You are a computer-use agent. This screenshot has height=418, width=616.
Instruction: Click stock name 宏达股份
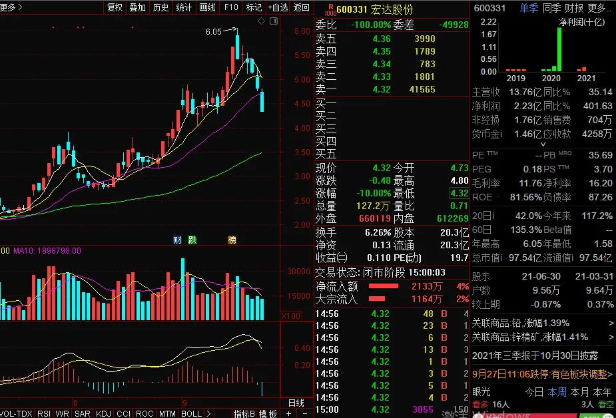pos(392,9)
